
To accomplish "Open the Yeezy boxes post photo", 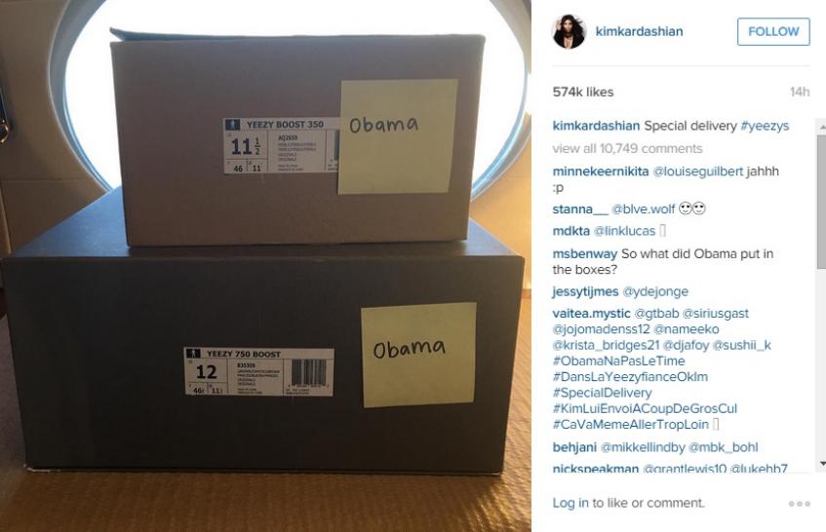I will [265, 266].
